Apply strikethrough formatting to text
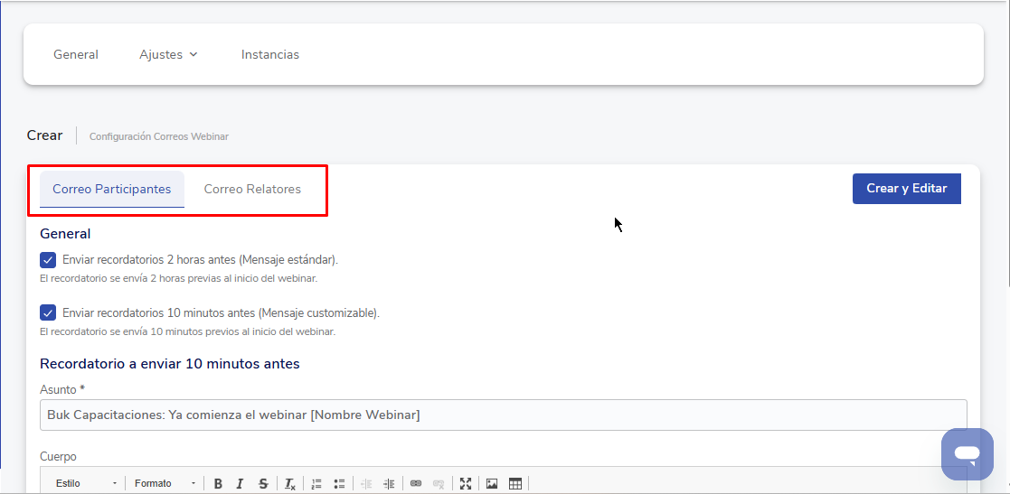The image size is (1010, 494). pos(262,484)
